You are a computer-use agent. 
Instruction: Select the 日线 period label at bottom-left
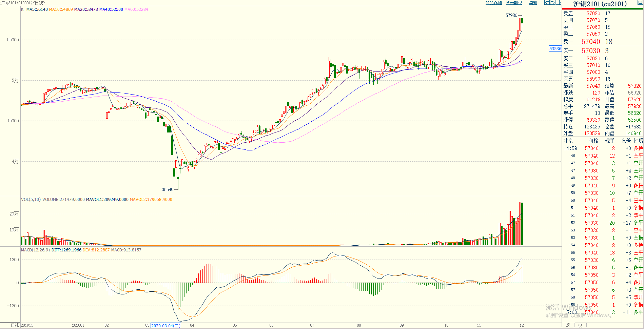(15, 325)
